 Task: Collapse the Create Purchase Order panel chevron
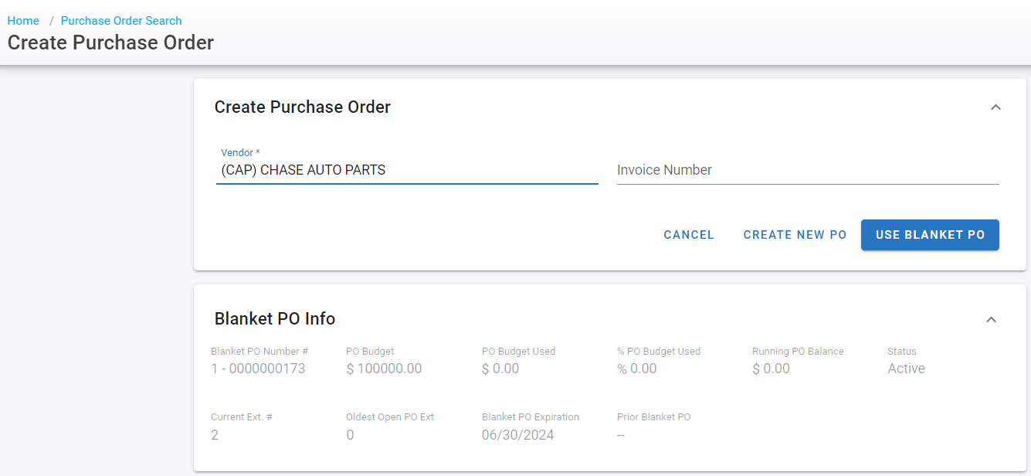pyautogui.click(x=995, y=107)
